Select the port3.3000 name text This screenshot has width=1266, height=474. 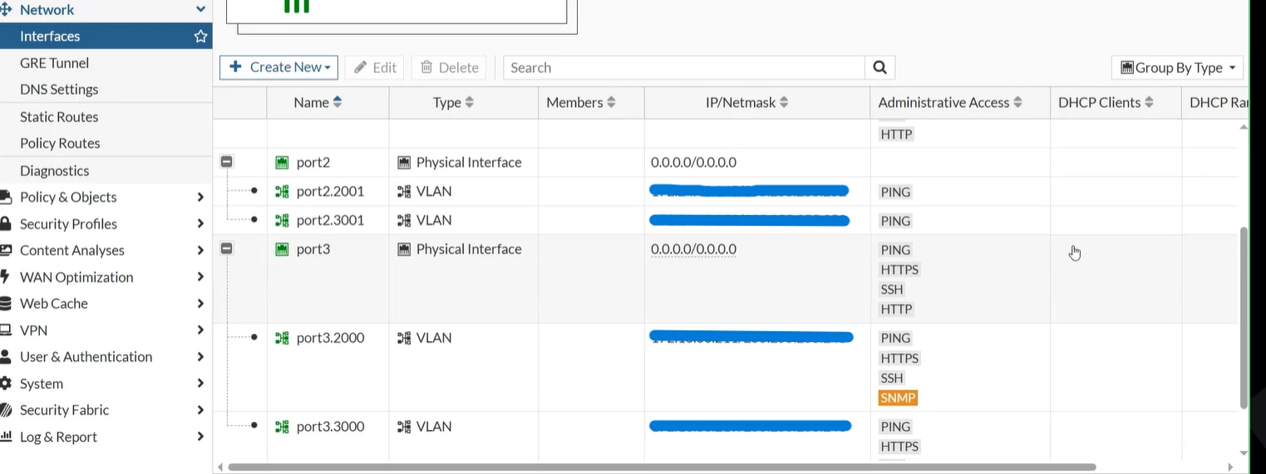click(330, 427)
